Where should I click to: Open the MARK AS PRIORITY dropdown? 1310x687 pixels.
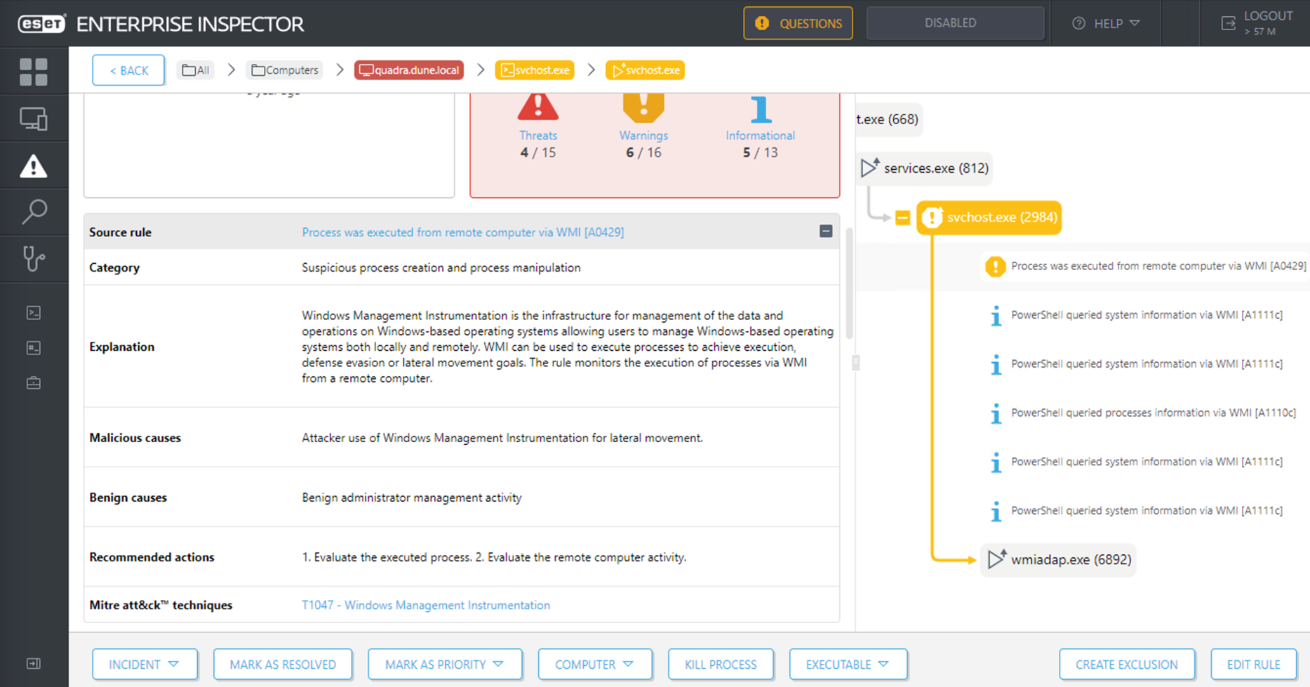[445, 665]
